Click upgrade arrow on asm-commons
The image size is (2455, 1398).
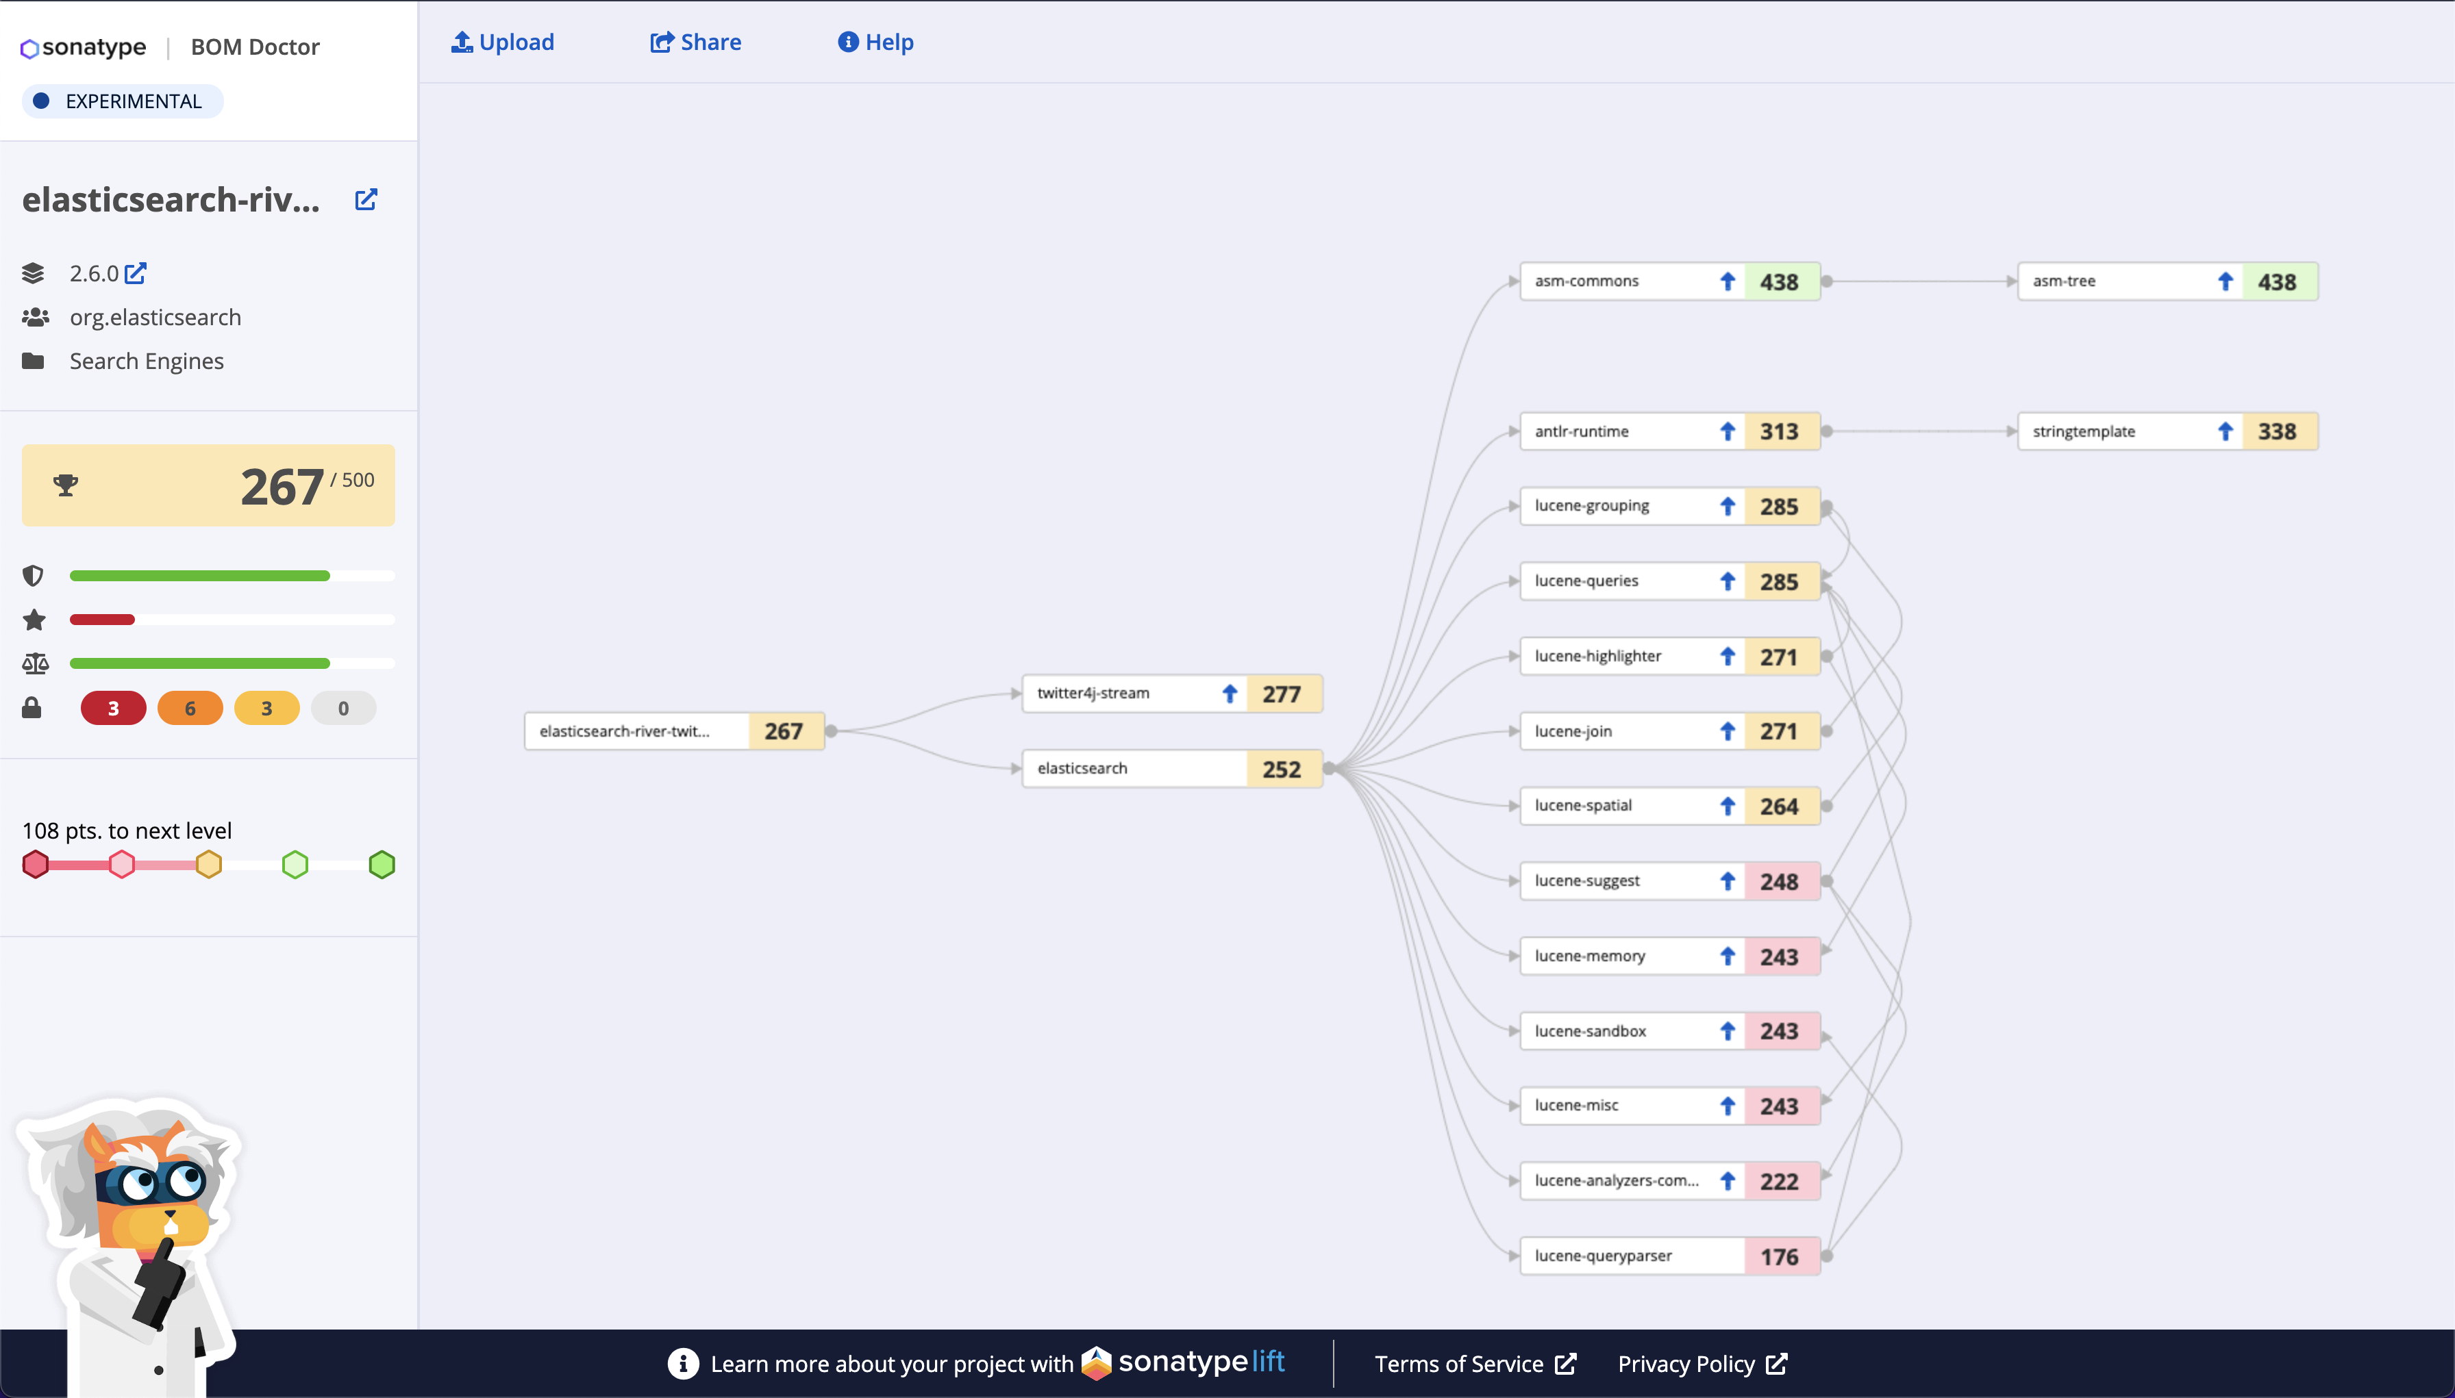1727,281
